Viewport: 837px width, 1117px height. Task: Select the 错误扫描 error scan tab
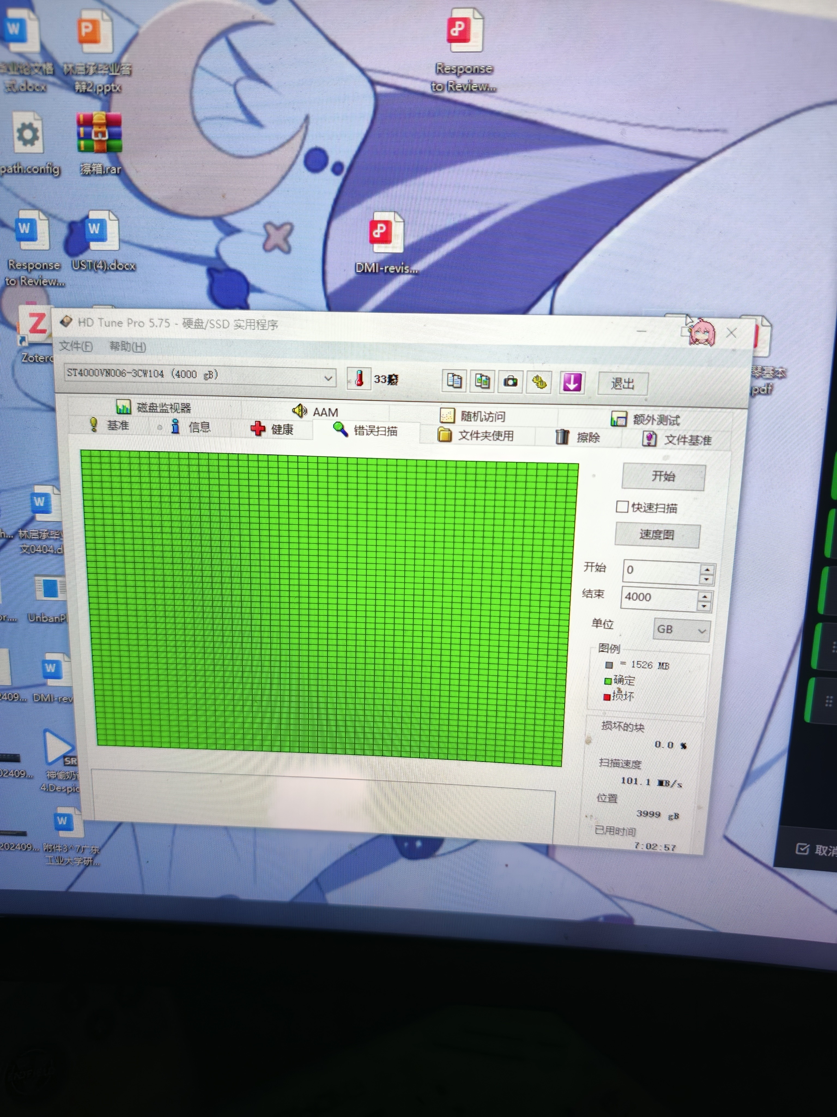click(365, 430)
